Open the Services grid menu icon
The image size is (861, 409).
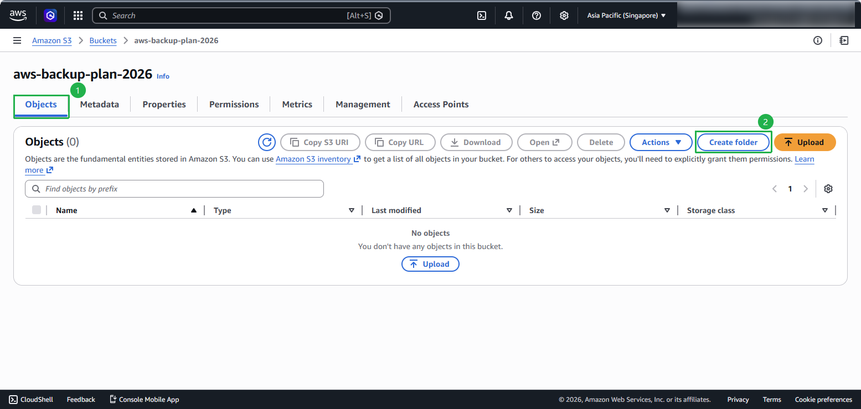[x=78, y=15]
